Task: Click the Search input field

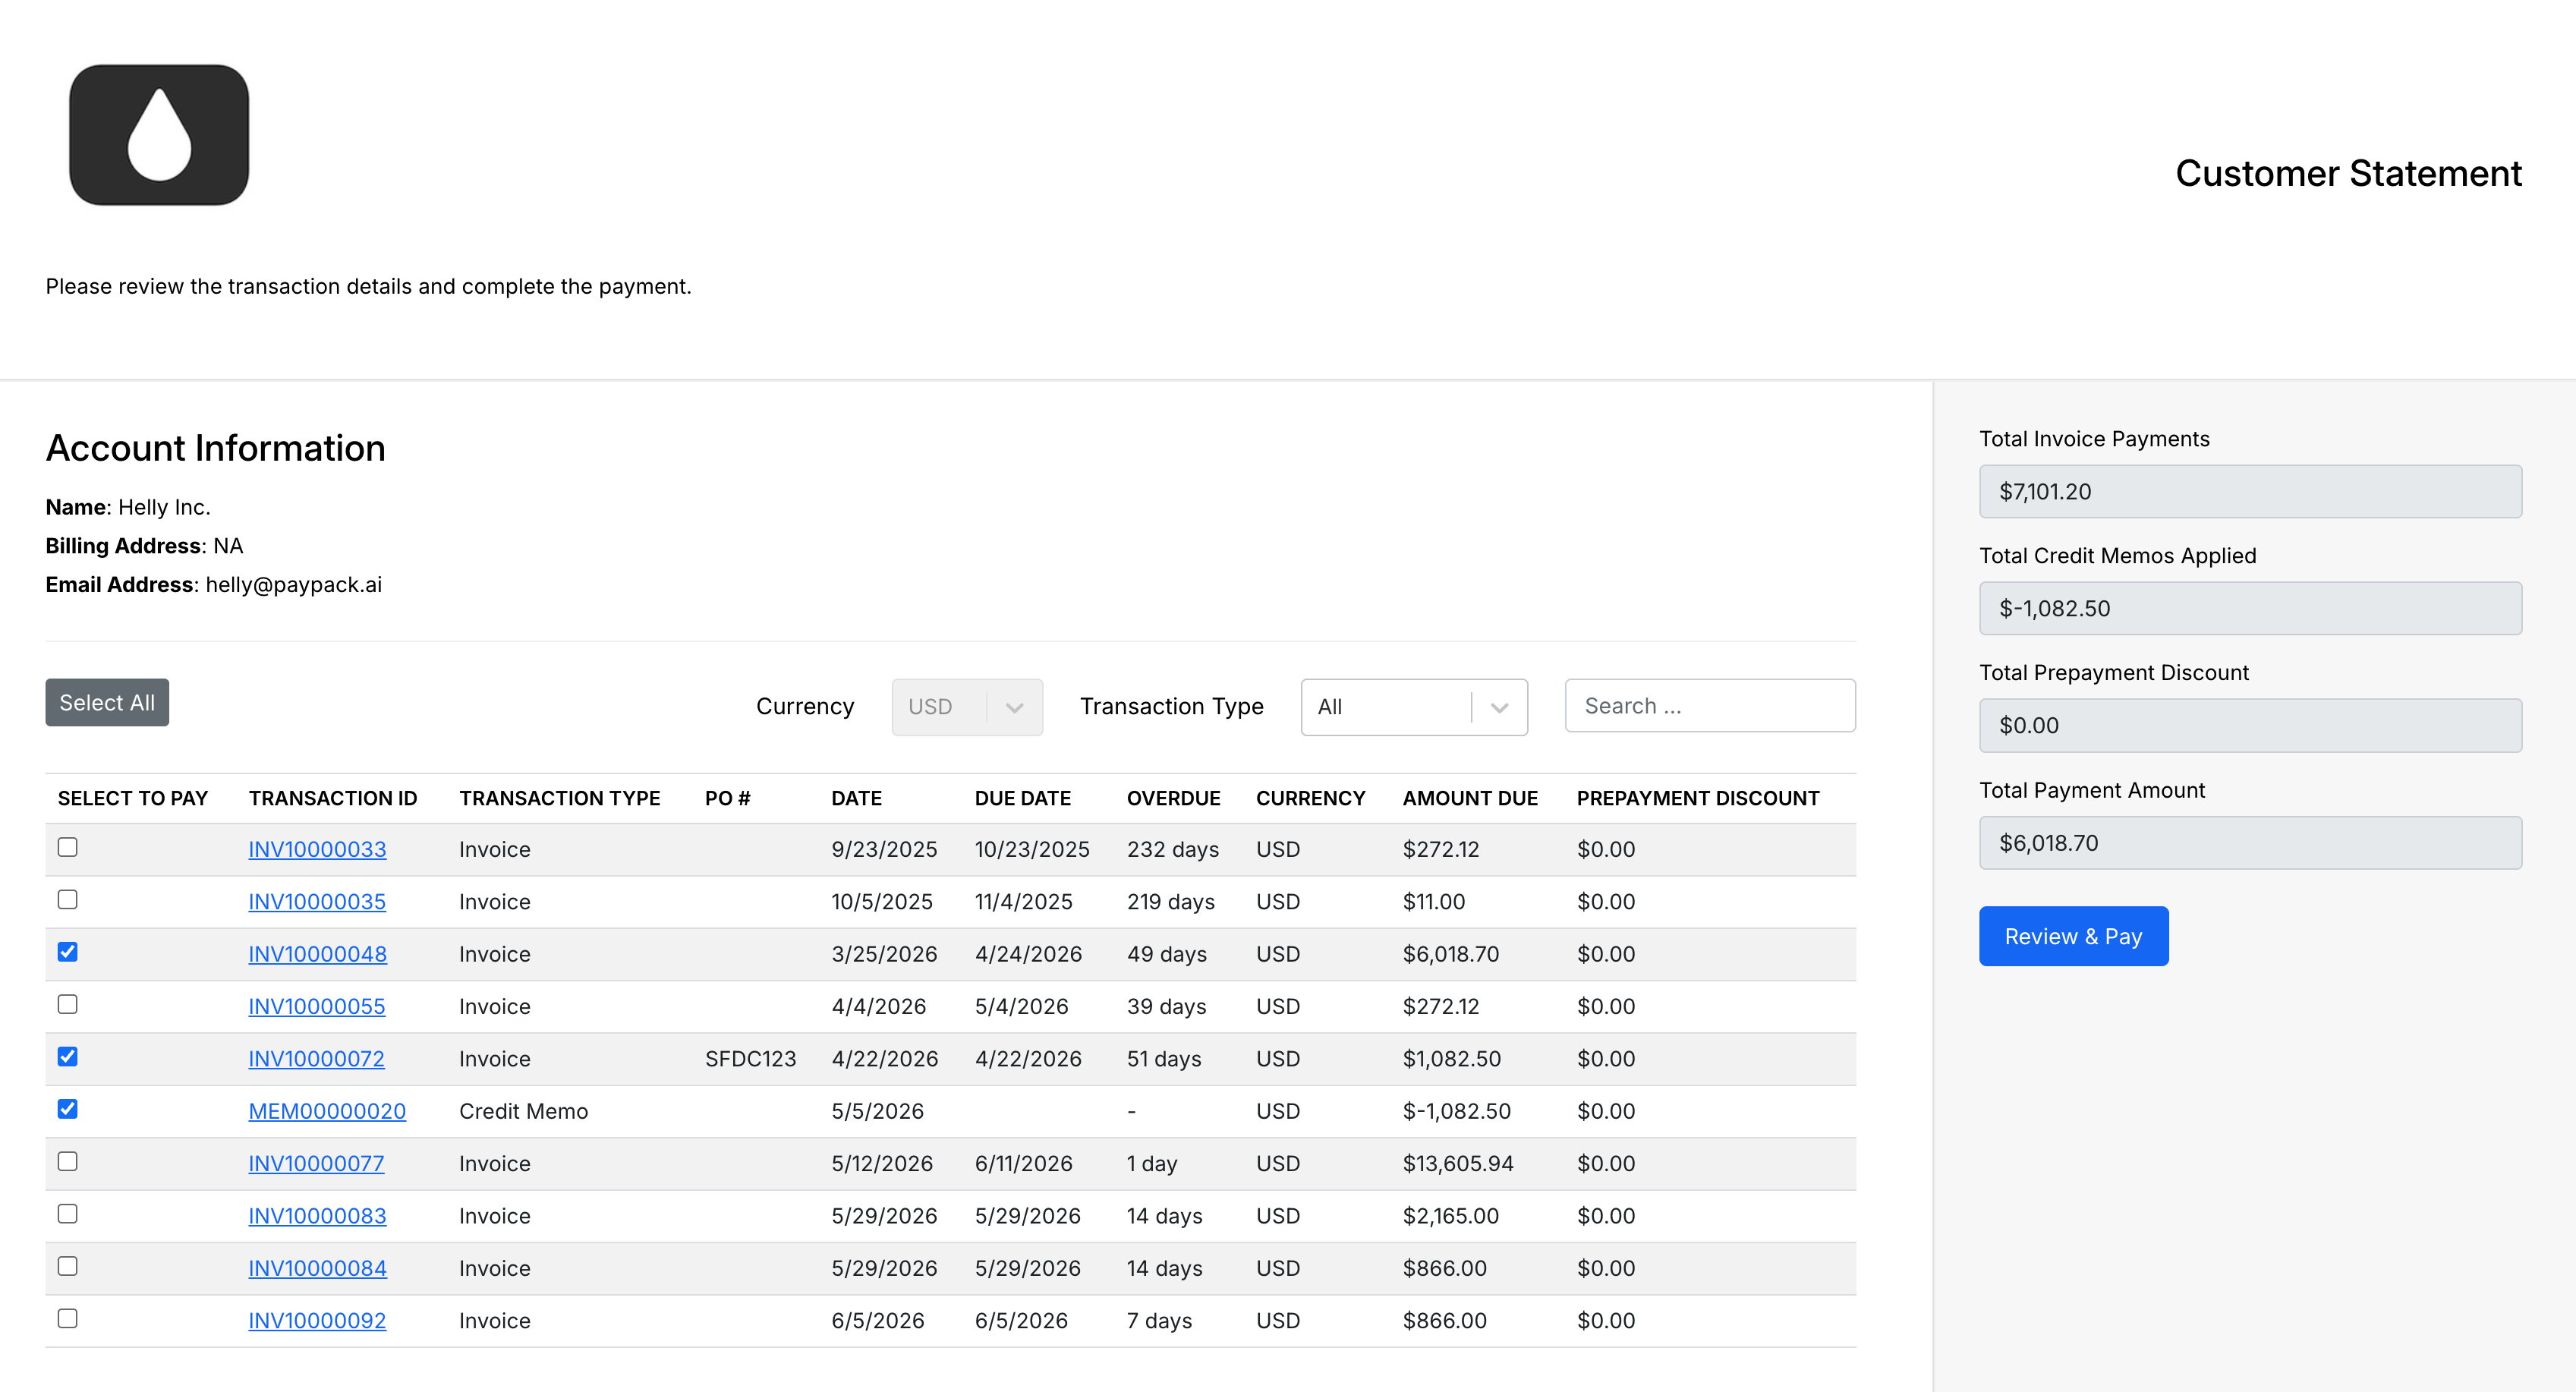Action: pos(1709,706)
